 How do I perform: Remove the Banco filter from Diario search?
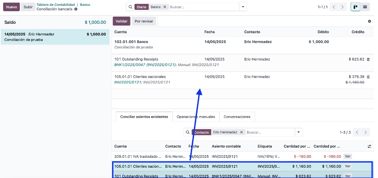[x=165, y=7]
